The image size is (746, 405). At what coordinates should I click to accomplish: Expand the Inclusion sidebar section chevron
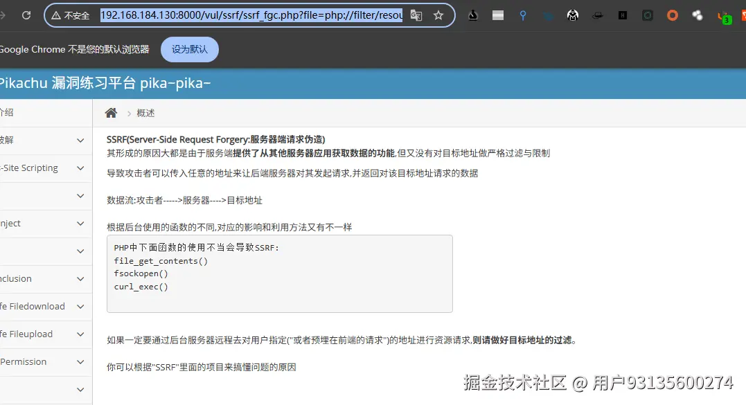[x=80, y=279]
